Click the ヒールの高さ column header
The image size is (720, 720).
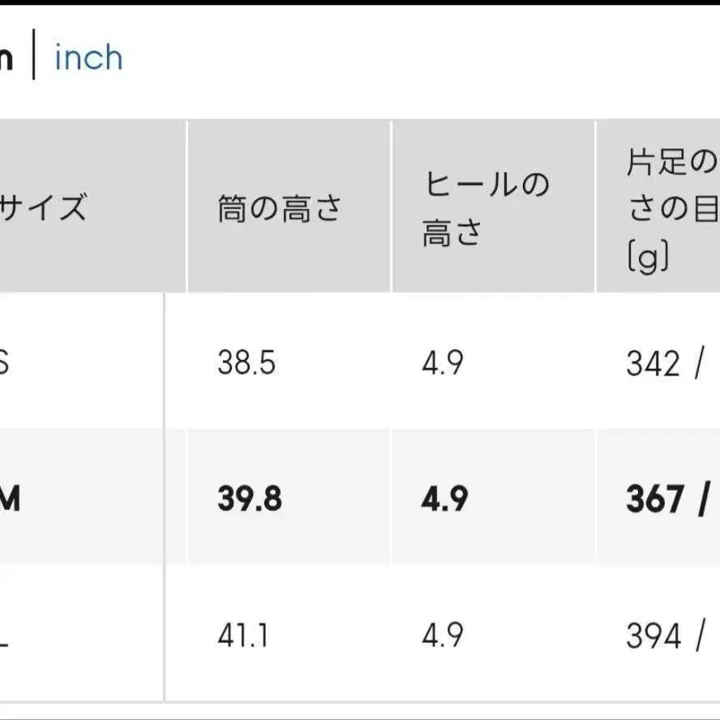[x=485, y=208]
